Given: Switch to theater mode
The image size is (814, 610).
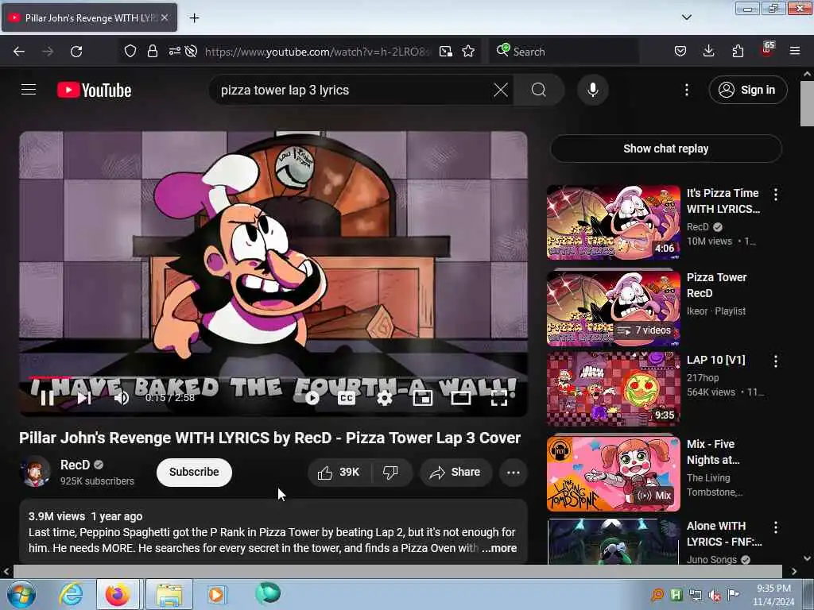Looking at the screenshot, I should pyautogui.click(x=461, y=398).
